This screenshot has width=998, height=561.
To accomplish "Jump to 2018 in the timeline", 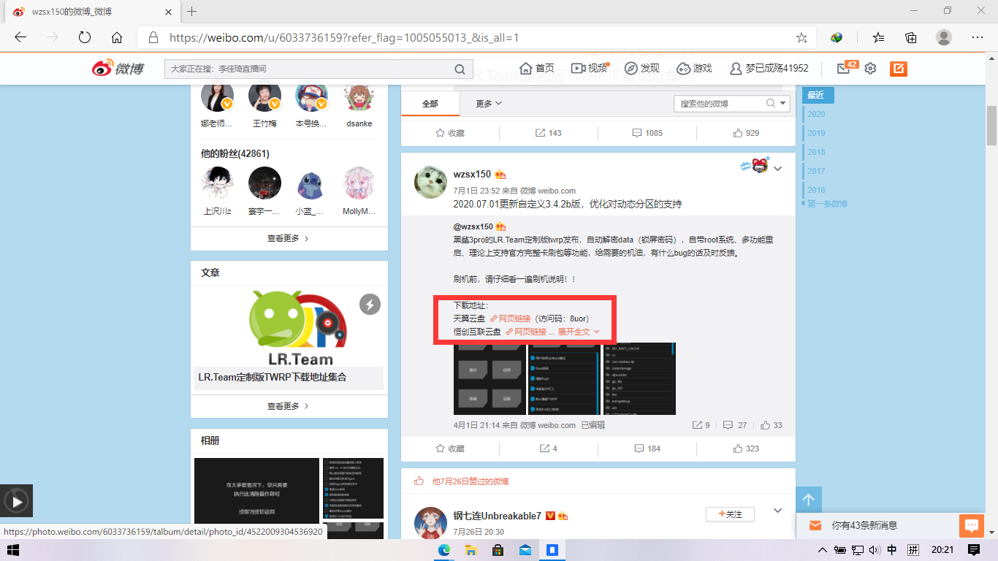I will pyautogui.click(x=816, y=152).
